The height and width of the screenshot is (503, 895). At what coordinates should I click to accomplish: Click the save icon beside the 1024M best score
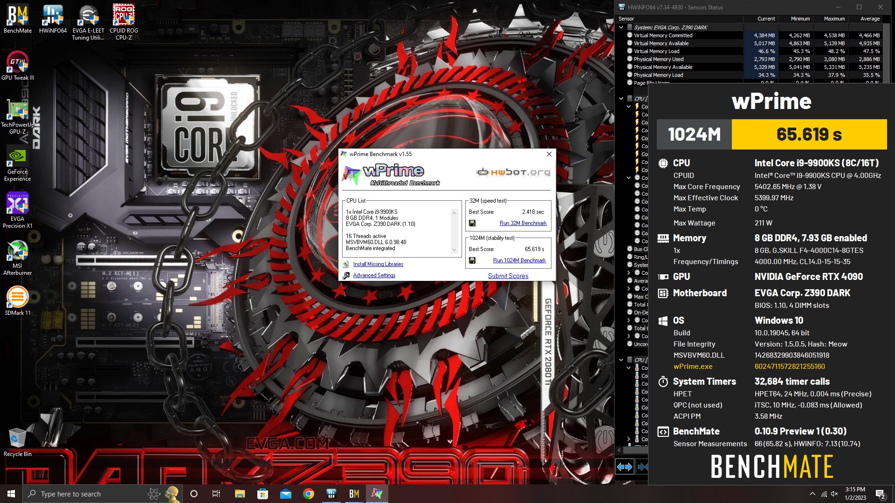pos(472,260)
